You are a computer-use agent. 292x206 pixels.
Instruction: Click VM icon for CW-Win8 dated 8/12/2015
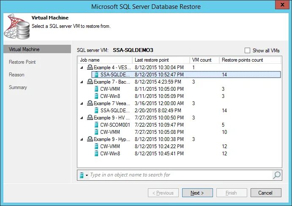tap(96, 154)
